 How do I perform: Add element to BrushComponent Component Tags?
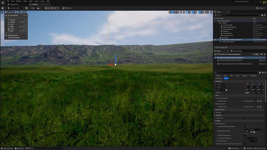(x=258, y=107)
